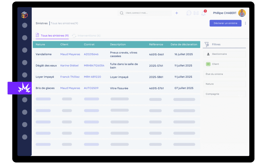The image size is (262, 164).
Task: Click the Filtres funnel icon
Action: tap(206, 45)
